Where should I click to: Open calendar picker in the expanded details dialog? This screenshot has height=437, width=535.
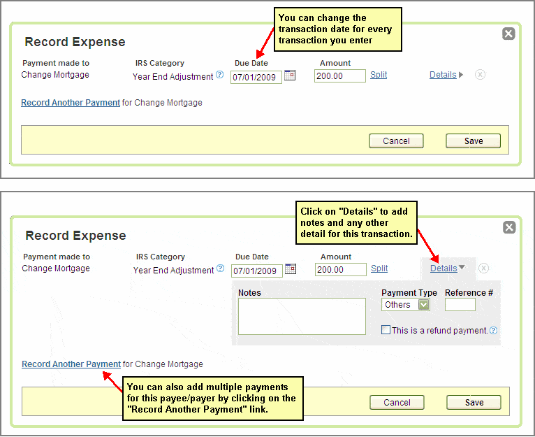[x=291, y=269]
